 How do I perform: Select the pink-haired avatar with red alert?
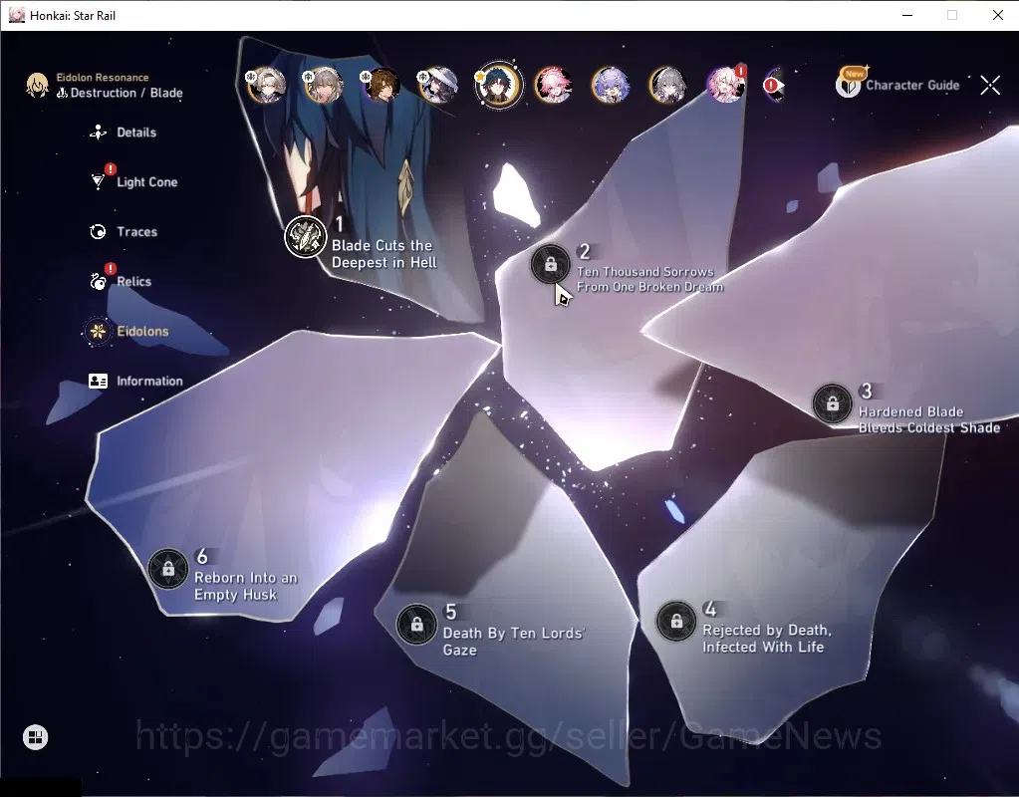click(x=725, y=85)
